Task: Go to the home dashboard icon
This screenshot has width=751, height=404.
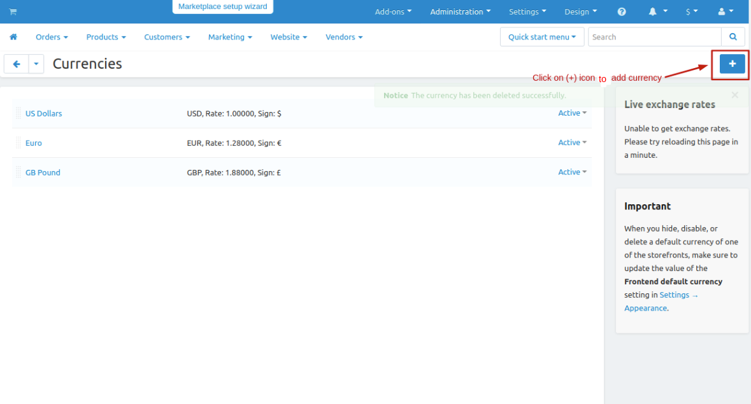Action: click(x=13, y=37)
